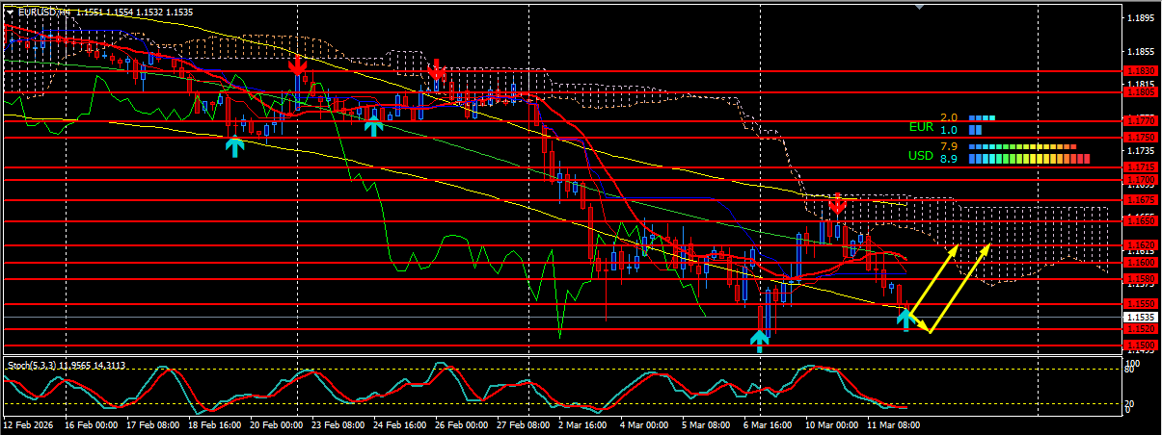This screenshot has width=1162, height=435.
Task: Select the cyan buy arrow near 18 Feb 16:00
Action: click(233, 147)
